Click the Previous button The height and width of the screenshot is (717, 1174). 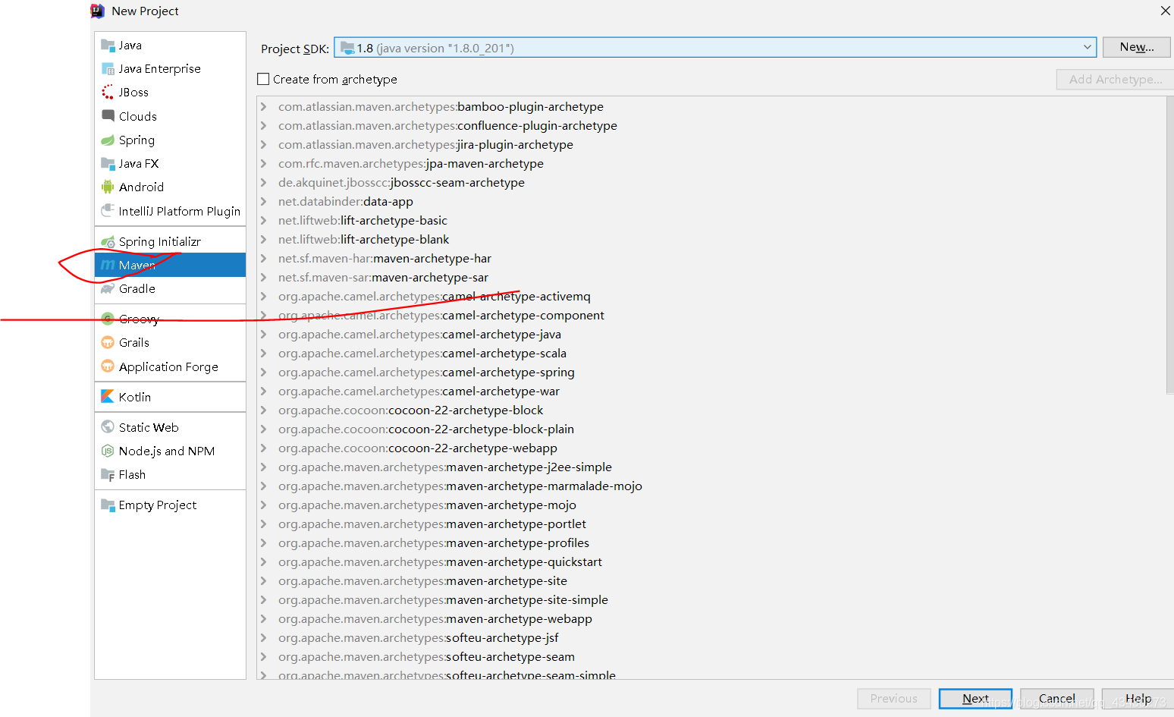(893, 699)
